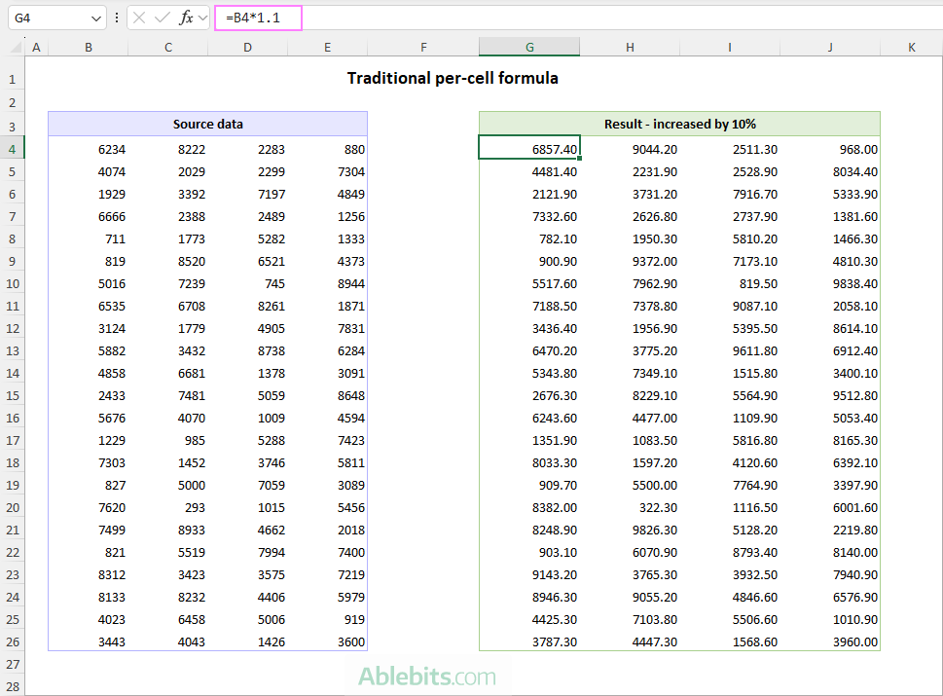The image size is (943, 696).
Task: Expand the chevron next to the fx icon
Action: tap(202, 18)
